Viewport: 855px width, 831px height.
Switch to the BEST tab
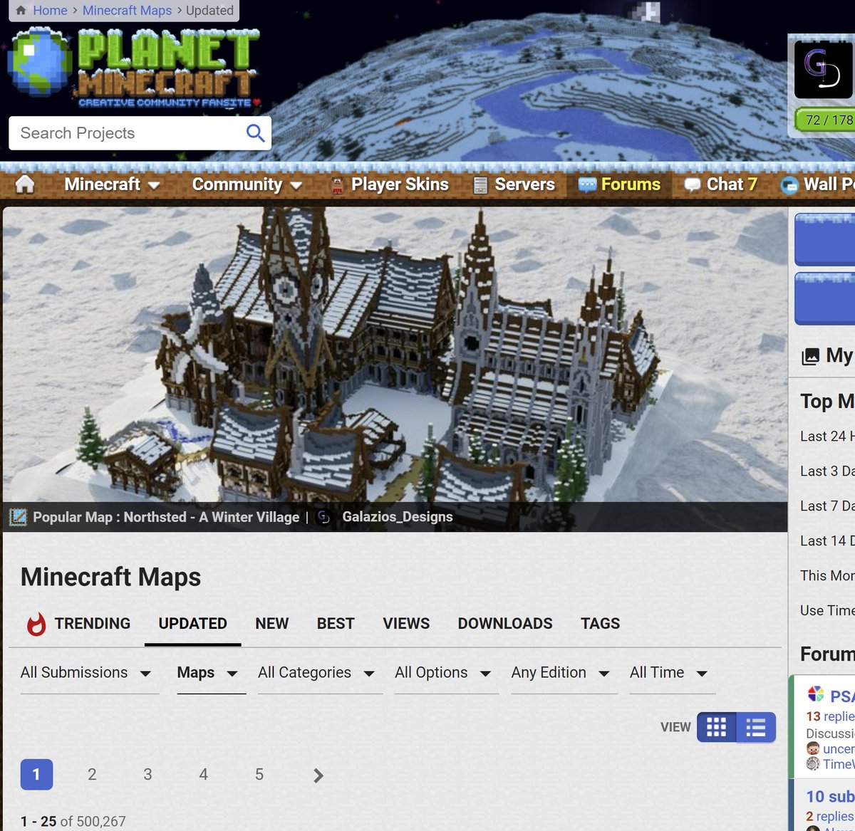point(336,623)
